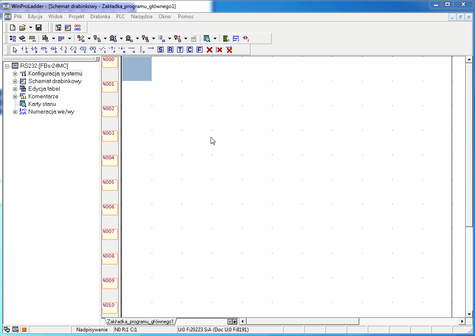Viewport: 475px width, 336px height.
Task: Delete vertical line with red X
Action: pyautogui.click(x=219, y=50)
